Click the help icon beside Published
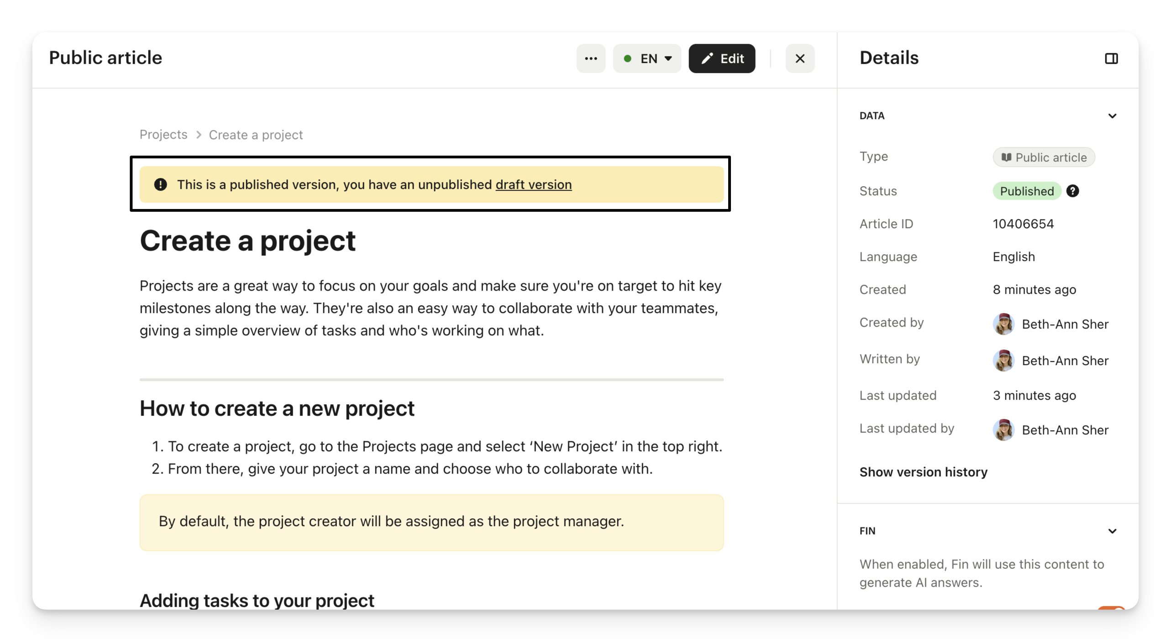 pyautogui.click(x=1072, y=191)
